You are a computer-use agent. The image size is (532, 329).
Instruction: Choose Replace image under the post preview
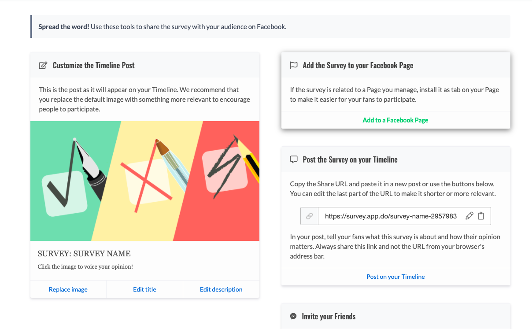tap(68, 289)
